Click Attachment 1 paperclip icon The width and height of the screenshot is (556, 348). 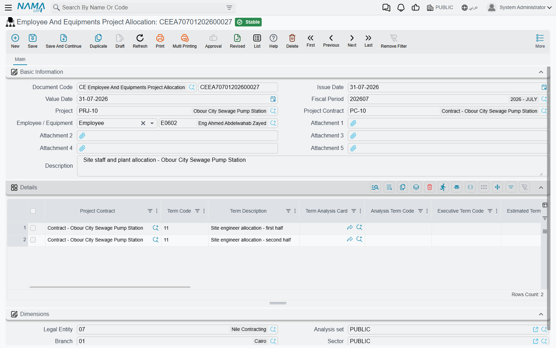(x=353, y=123)
